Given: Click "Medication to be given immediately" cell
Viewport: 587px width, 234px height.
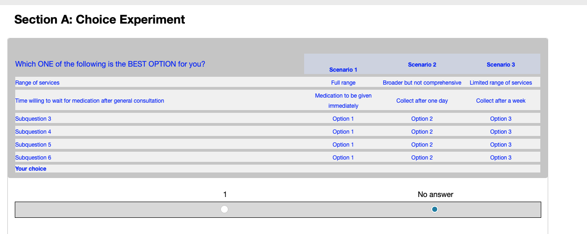Looking at the screenshot, I should click(343, 100).
